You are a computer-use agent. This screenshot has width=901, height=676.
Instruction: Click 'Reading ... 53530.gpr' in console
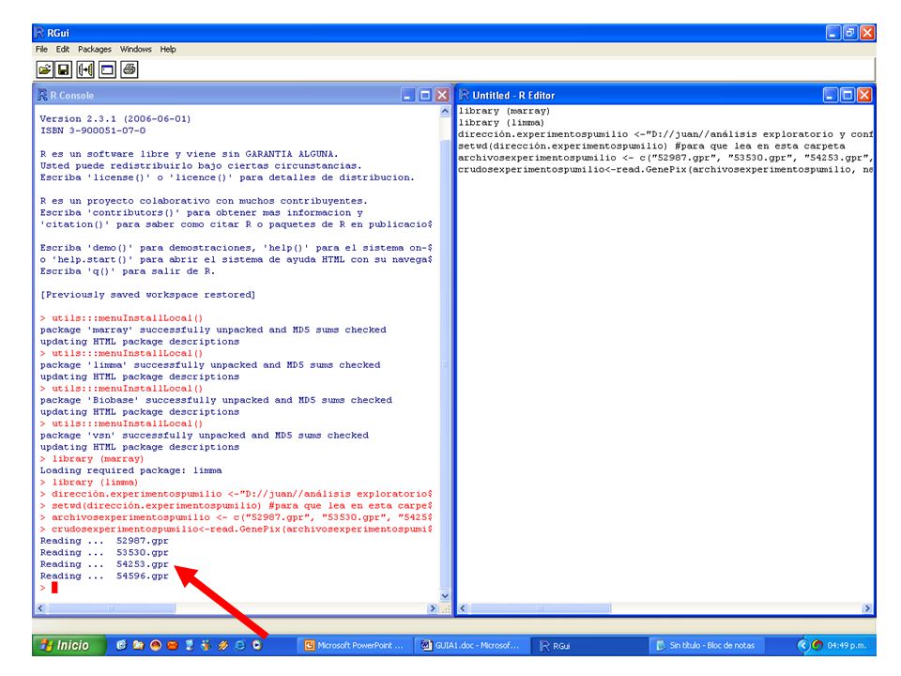point(104,552)
